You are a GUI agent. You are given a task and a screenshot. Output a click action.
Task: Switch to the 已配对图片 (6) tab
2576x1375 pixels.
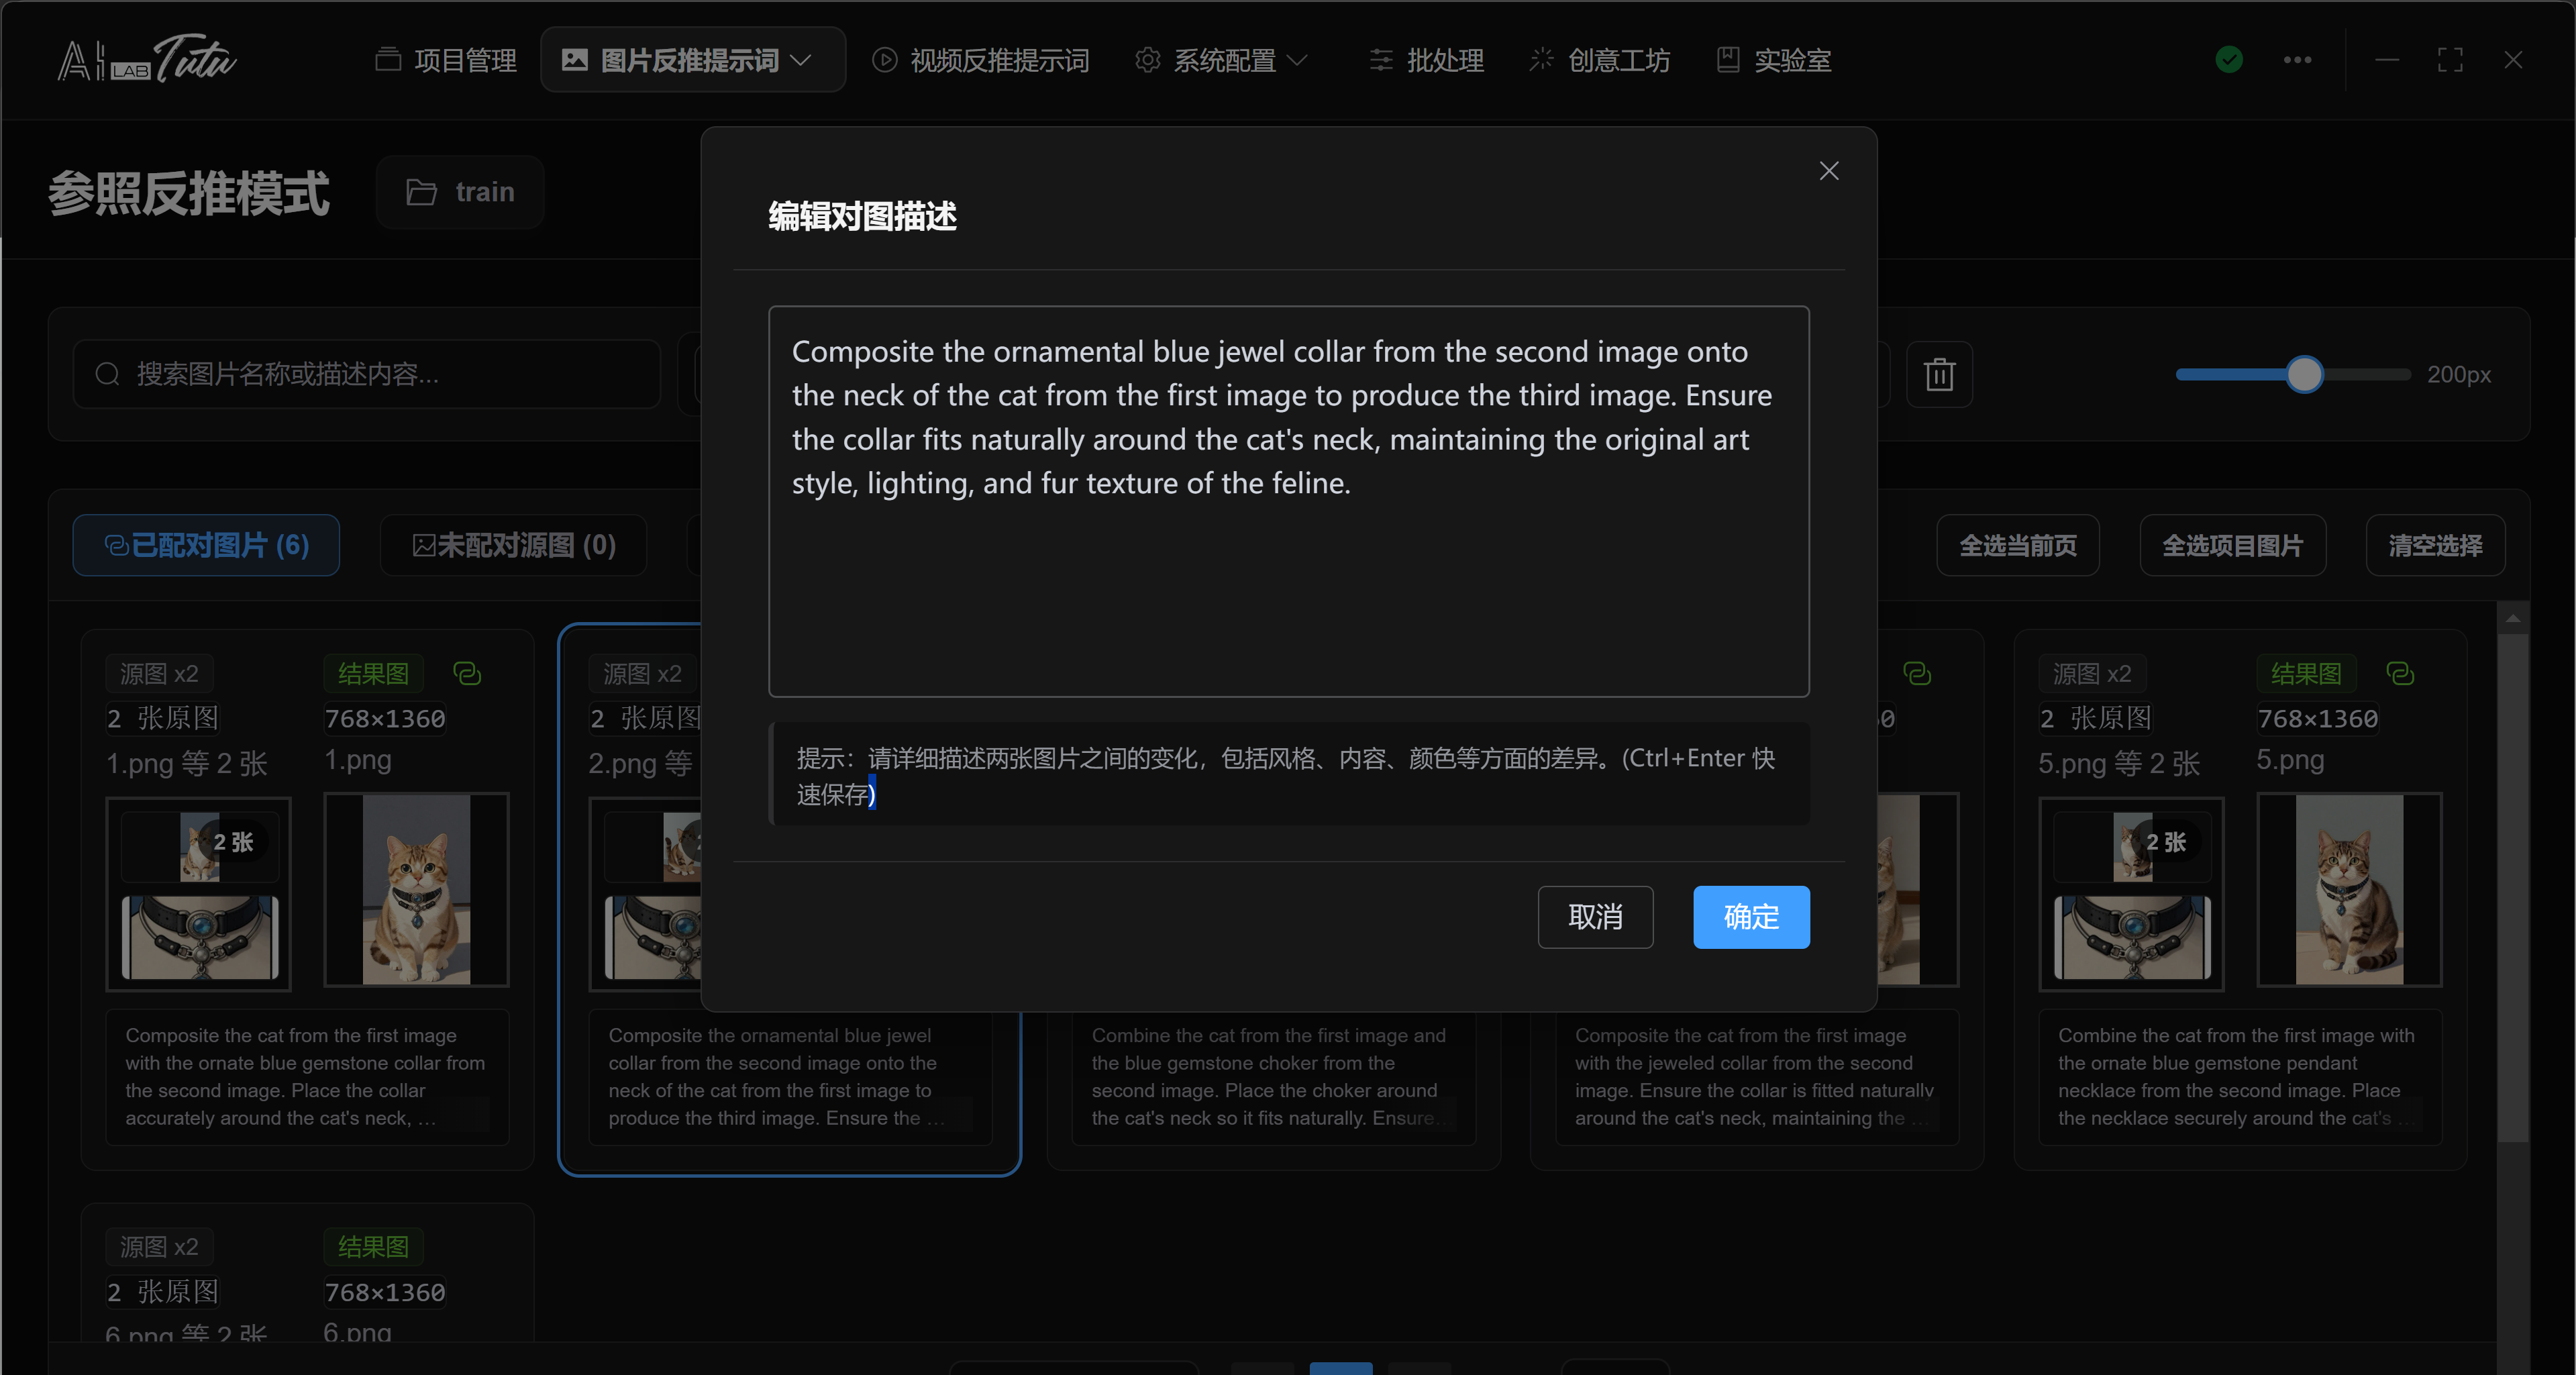pyautogui.click(x=206, y=545)
